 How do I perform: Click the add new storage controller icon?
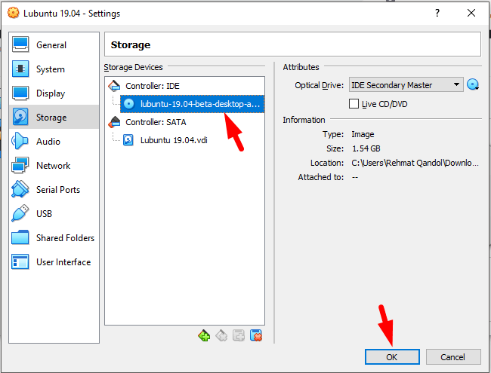coord(203,335)
